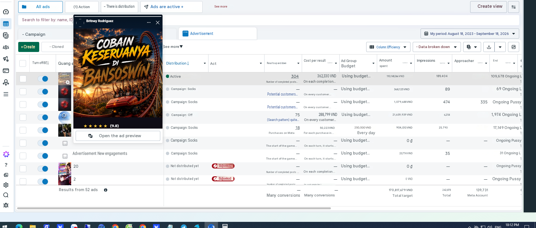Screen dimensions: 536x228
Task: Open the Column: Efficiency dropdown
Action: pyautogui.click(x=388, y=47)
